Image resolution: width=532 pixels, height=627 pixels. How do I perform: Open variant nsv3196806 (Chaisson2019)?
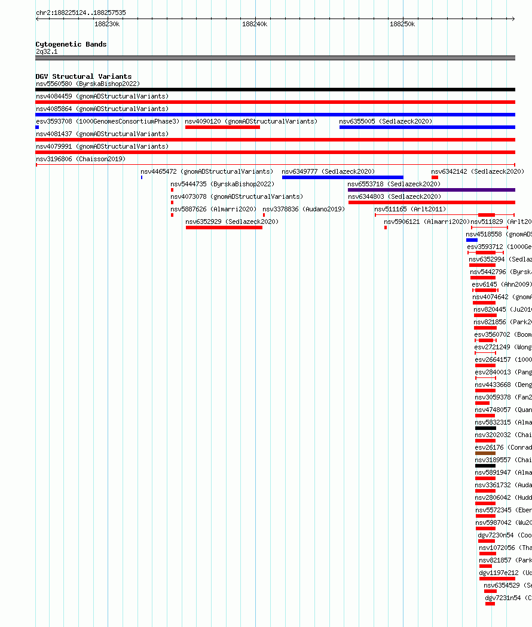(81, 159)
